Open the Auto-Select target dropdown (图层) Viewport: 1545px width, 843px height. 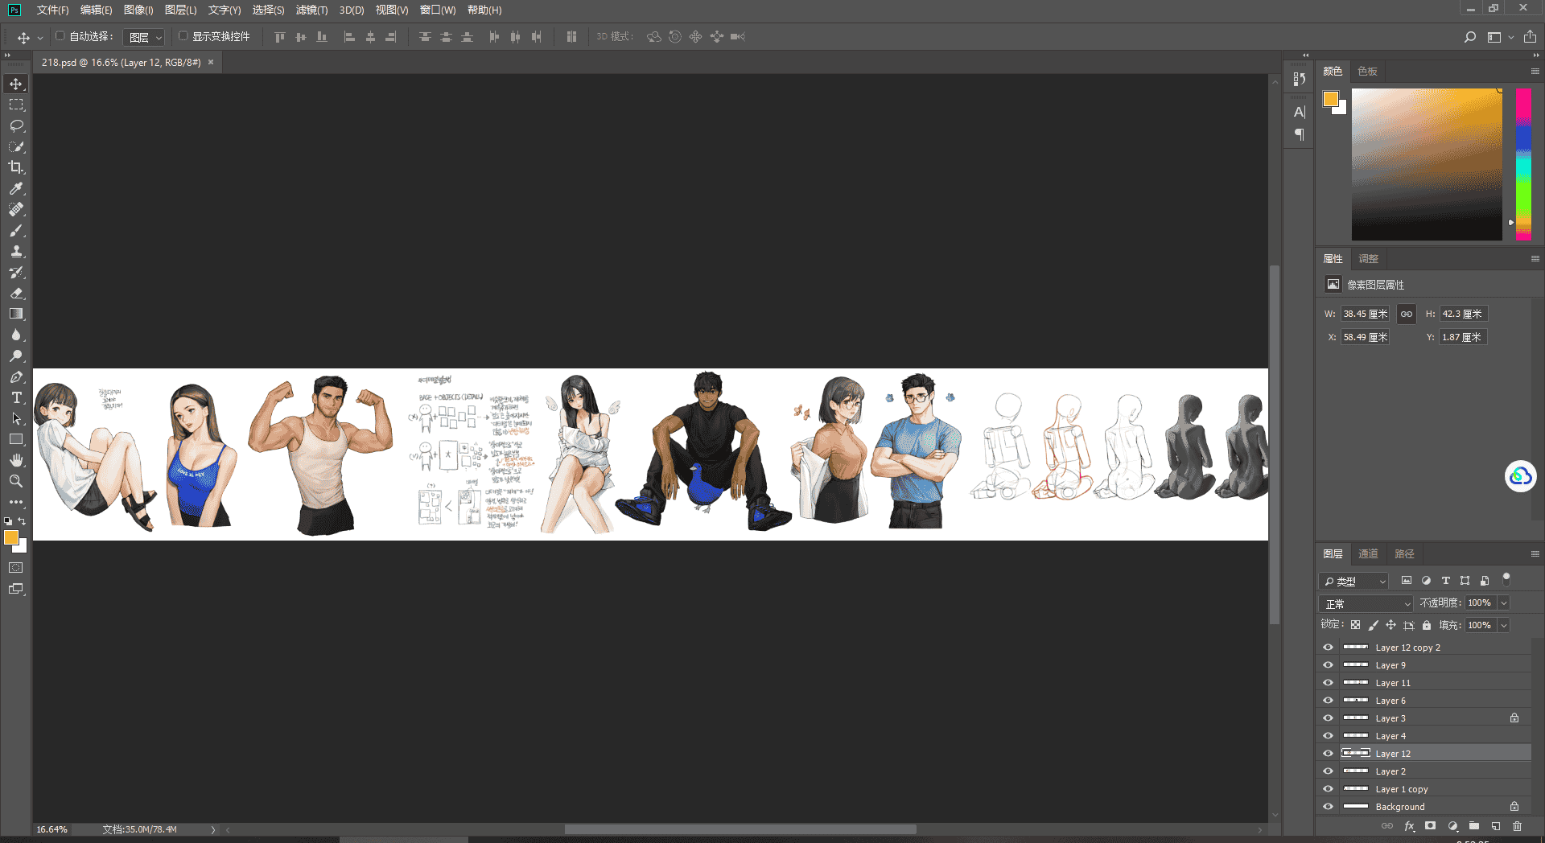[145, 37]
